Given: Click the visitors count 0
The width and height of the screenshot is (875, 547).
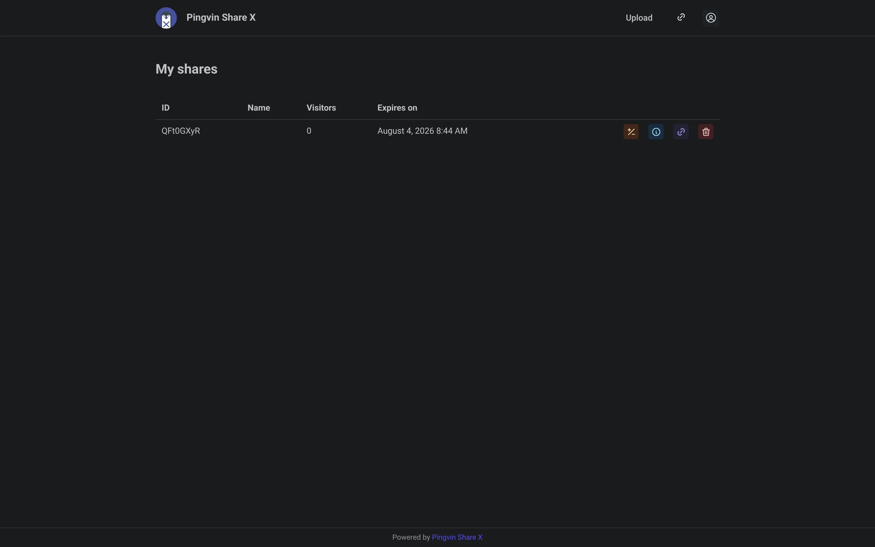Looking at the screenshot, I should coord(309,131).
